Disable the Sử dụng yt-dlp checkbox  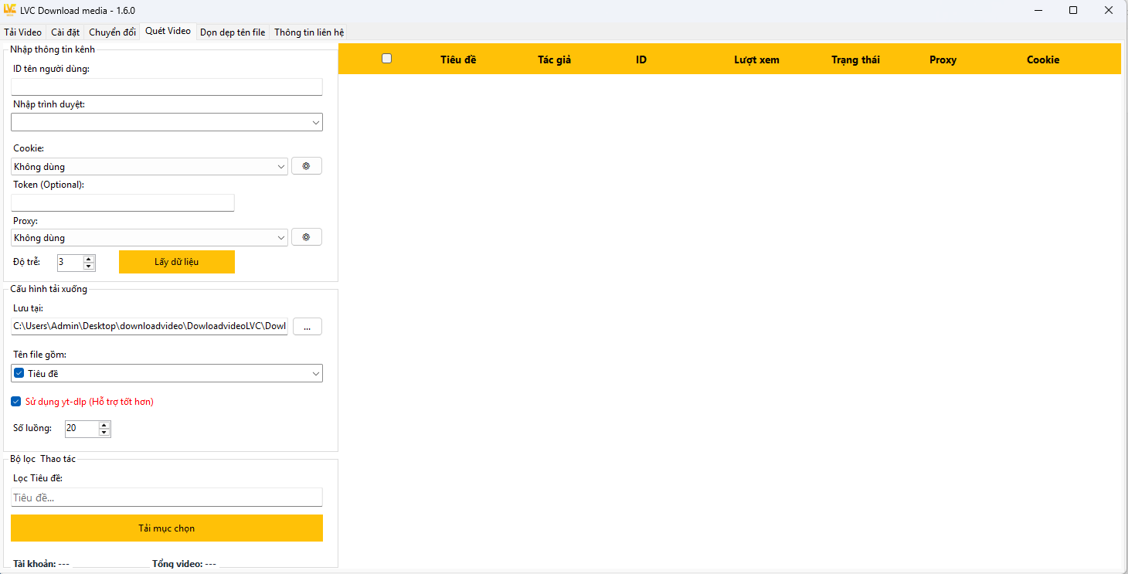(16, 402)
